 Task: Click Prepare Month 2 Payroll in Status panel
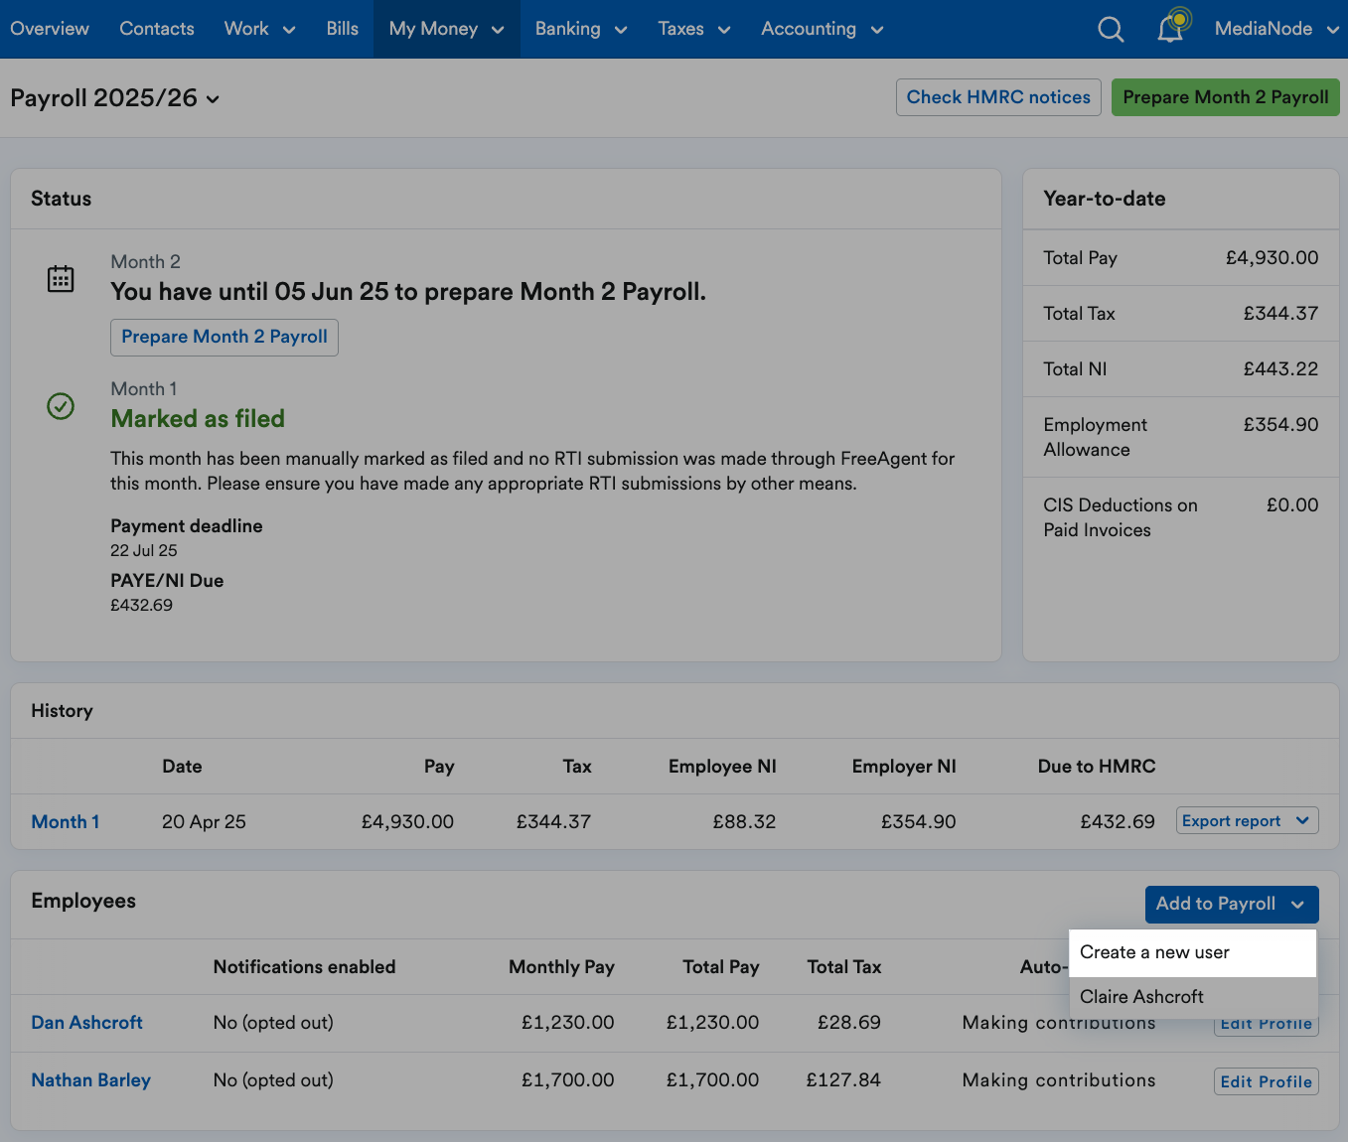[224, 338]
